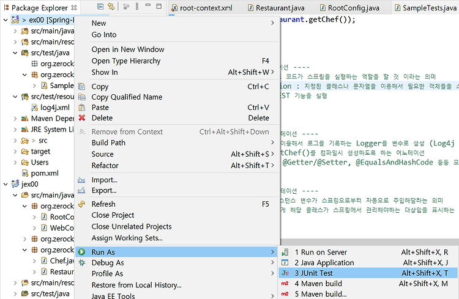The image size is (459, 299).
Task: Run as 3 JUnit Test
Action: tap(368, 273)
